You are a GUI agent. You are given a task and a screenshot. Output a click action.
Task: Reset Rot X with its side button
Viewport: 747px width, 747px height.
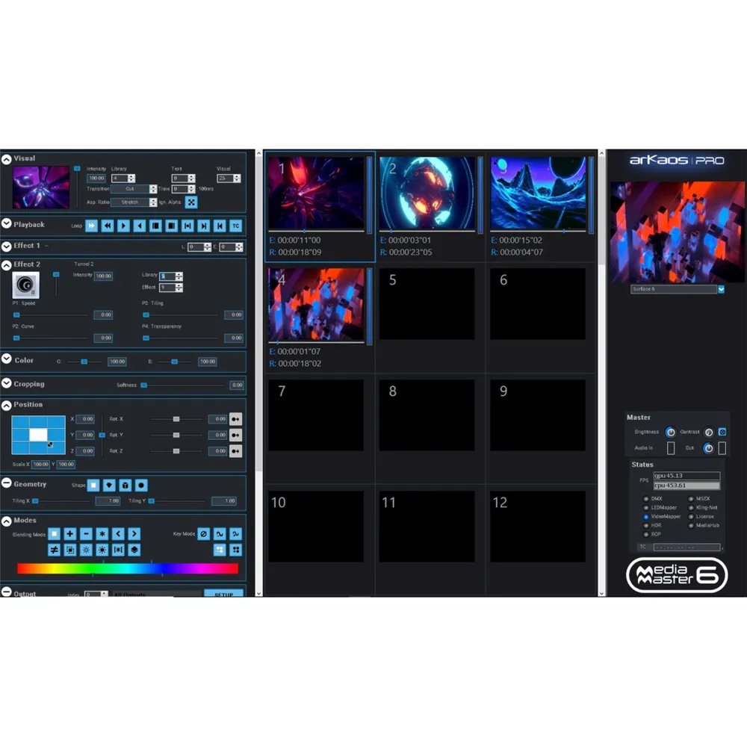[235, 419]
